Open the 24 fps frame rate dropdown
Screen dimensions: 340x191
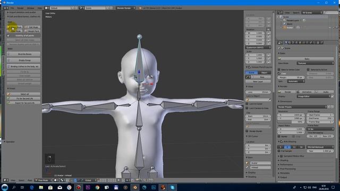pos(320,129)
